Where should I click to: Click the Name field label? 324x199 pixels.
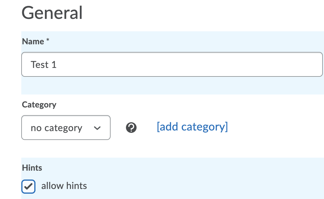(x=33, y=41)
